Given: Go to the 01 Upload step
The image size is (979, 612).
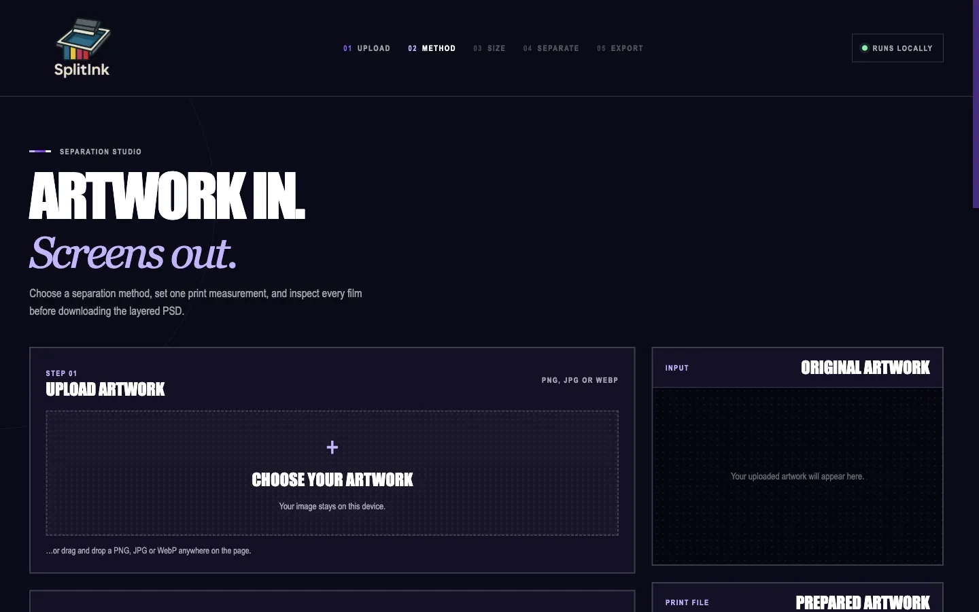Looking at the screenshot, I should click(x=366, y=48).
